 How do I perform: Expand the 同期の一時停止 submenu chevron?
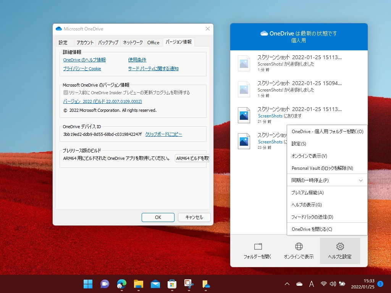pos(360,180)
